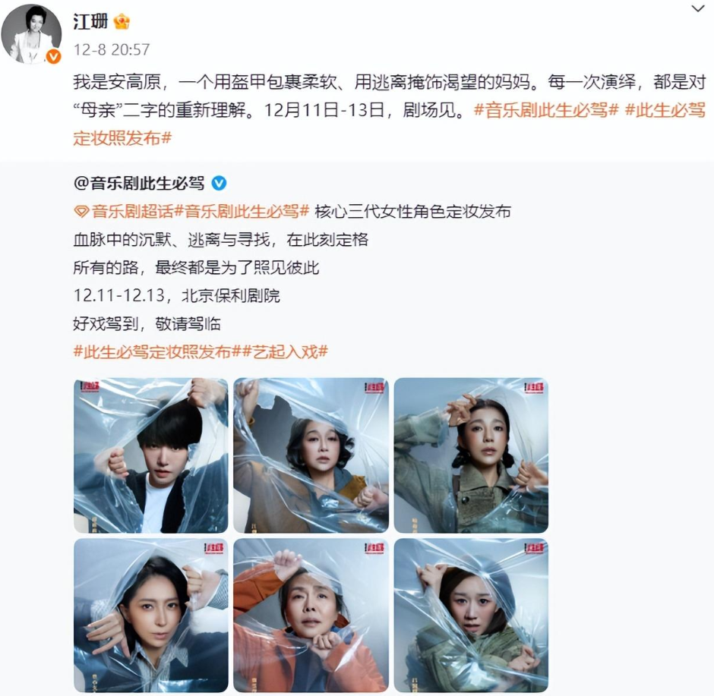The width and height of the screenshot is (714, 696).
Task: Click the blue verified badge next to @音乐剧此生必驾
Action: 219,183
